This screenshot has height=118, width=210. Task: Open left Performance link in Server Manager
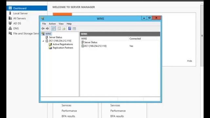(x=69, y=111)
